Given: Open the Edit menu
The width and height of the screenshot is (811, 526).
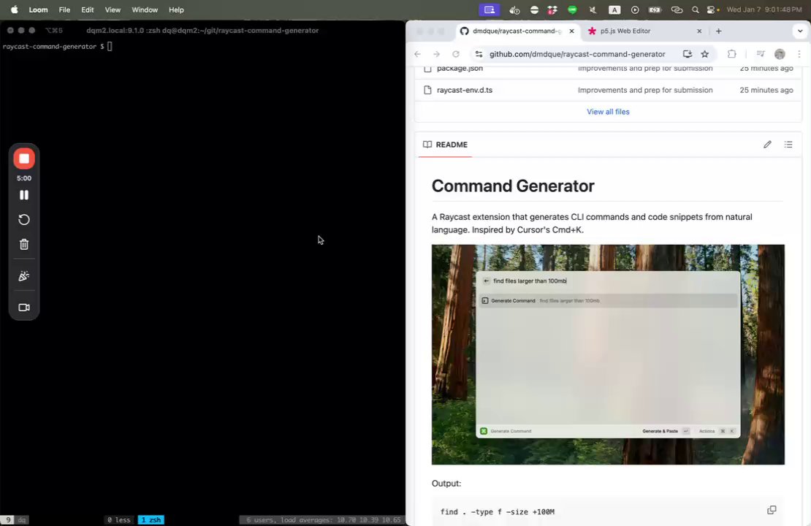Looking at the screenshot, I should point(88,9).
